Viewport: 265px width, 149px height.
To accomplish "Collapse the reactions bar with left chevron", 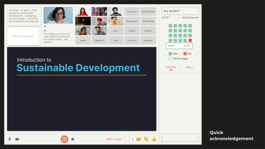I will 133,139.
